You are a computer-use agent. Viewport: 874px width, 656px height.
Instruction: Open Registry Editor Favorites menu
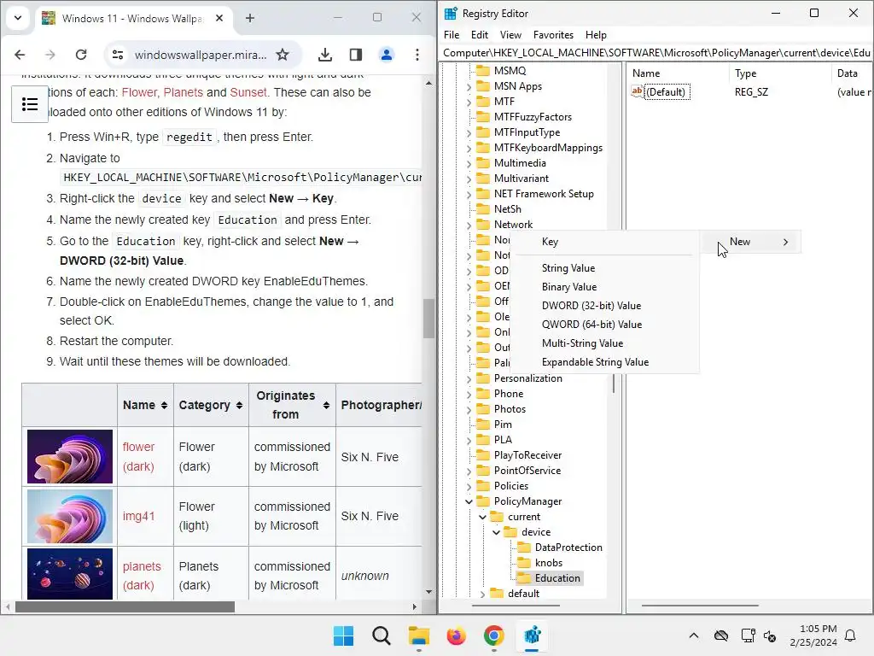[553, 34]
